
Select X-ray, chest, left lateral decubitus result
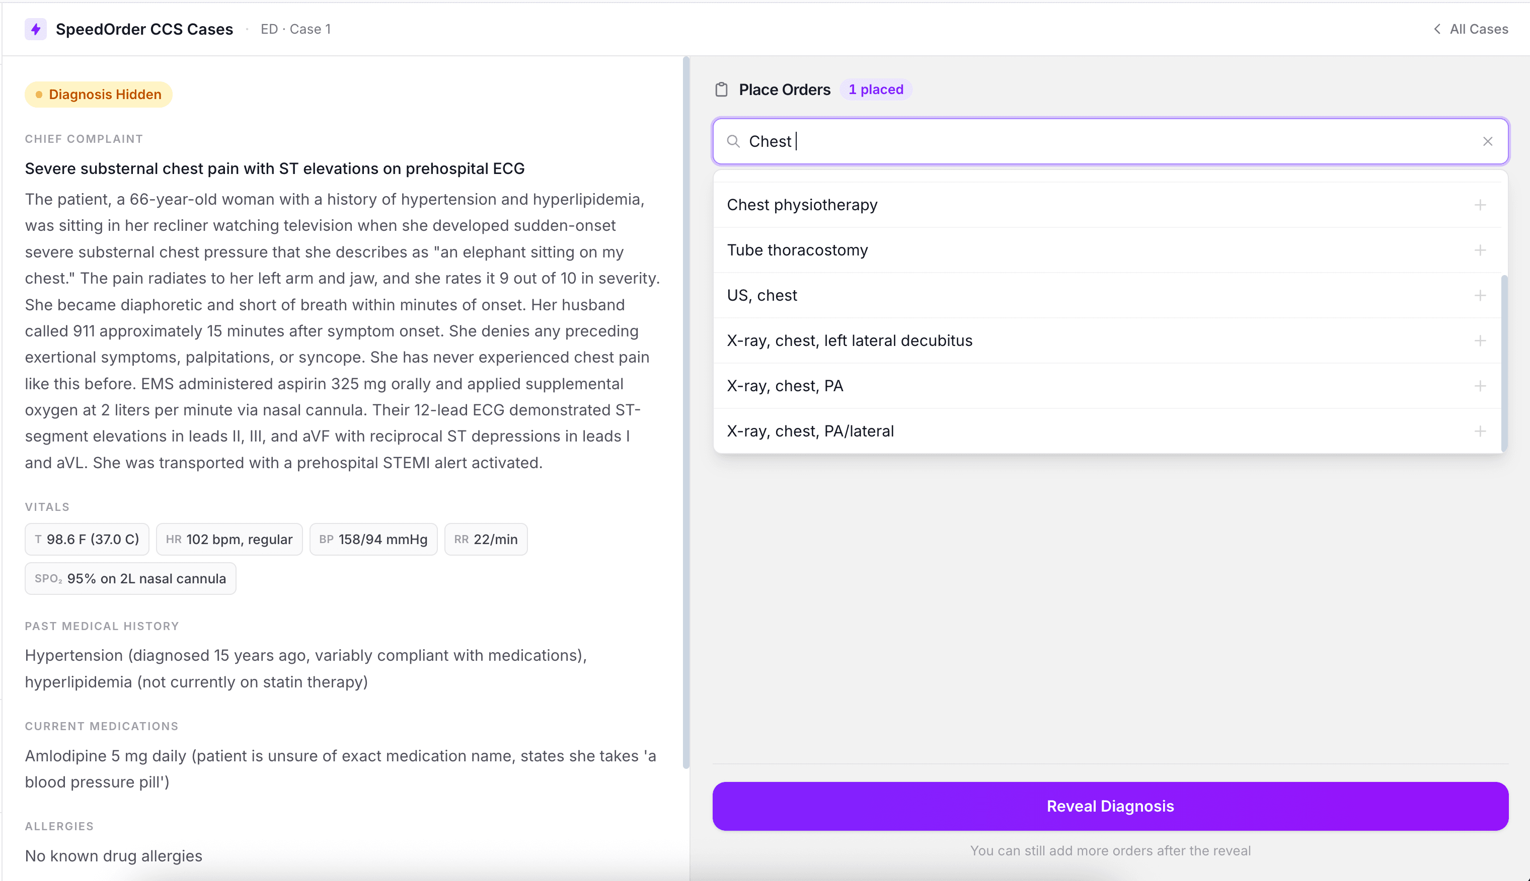pyautogui.click(x=1107, y=340)
